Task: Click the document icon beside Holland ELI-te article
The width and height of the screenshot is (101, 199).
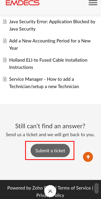Action: click(5, 60)
